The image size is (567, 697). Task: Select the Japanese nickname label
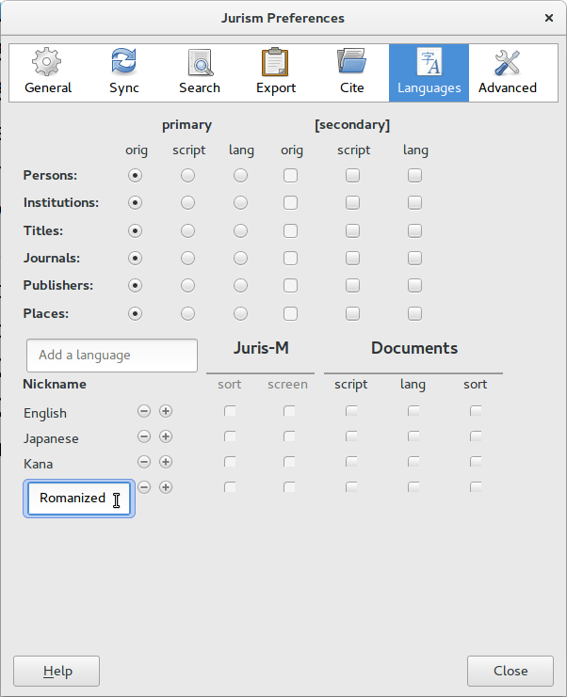pyautogui.click(x=51, y=438)
